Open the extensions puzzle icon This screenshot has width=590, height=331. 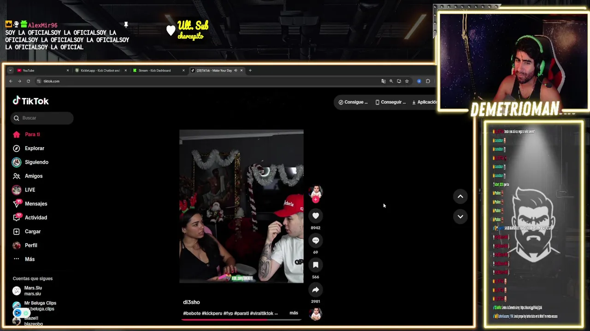pos(428,81)
